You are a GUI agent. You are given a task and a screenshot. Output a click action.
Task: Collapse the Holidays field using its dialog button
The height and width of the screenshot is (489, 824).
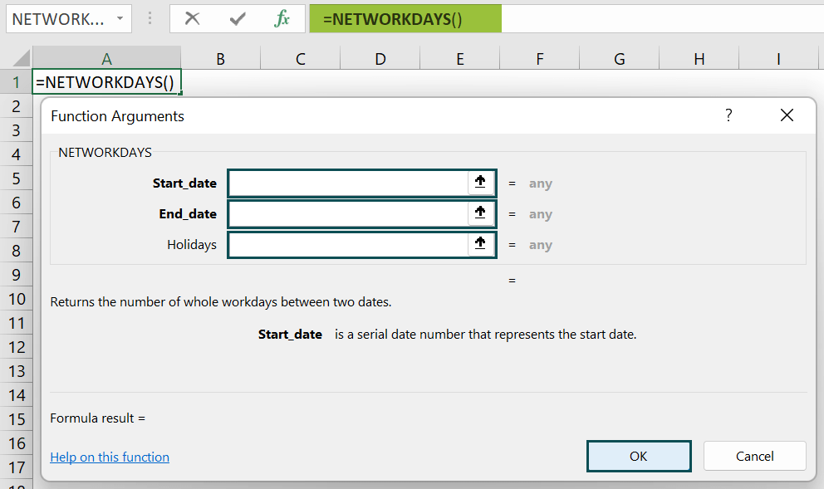480,243
